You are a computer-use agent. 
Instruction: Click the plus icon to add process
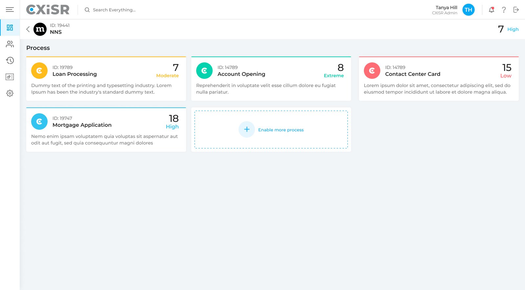pos(247,129)
